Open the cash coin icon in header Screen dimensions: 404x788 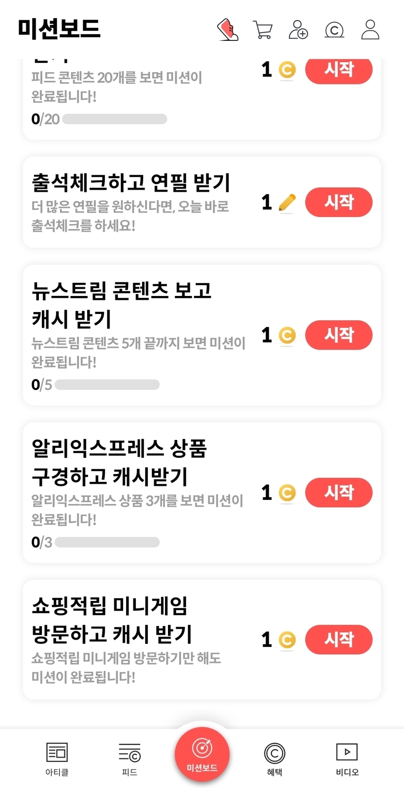334,30
